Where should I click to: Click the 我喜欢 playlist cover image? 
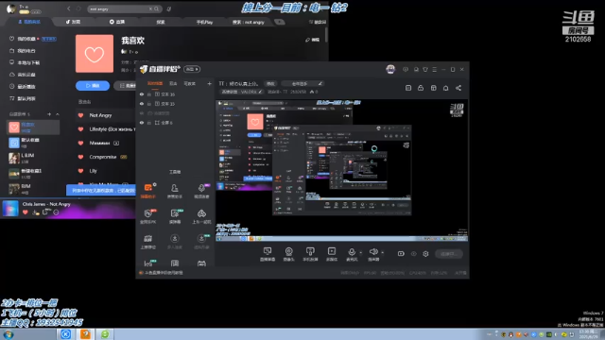[x=95, y=54]
